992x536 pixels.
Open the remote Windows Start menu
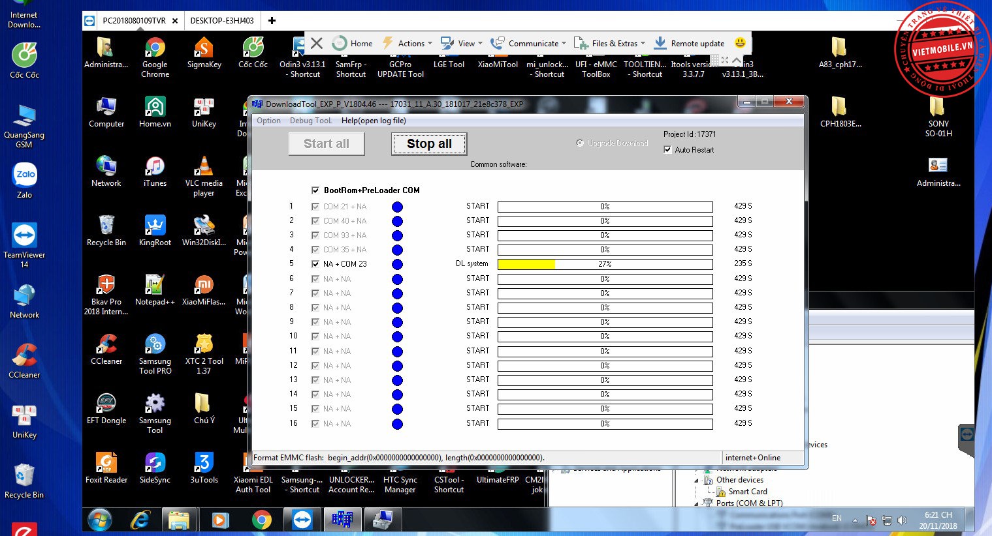click(x=100, y=520)
